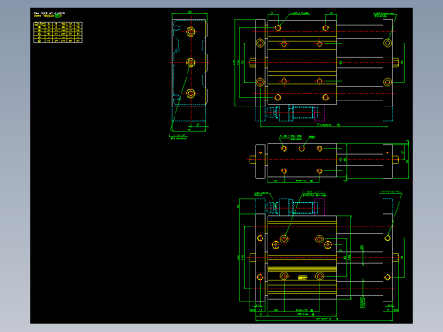Viewport: 443px width, 332px height.
Task: Select the yellow dimension table in the drawing
Action: pos(58,32)
